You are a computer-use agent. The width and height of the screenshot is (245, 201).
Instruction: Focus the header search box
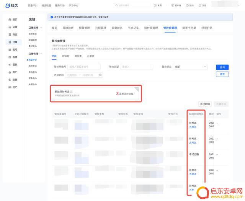click(132, 5)
